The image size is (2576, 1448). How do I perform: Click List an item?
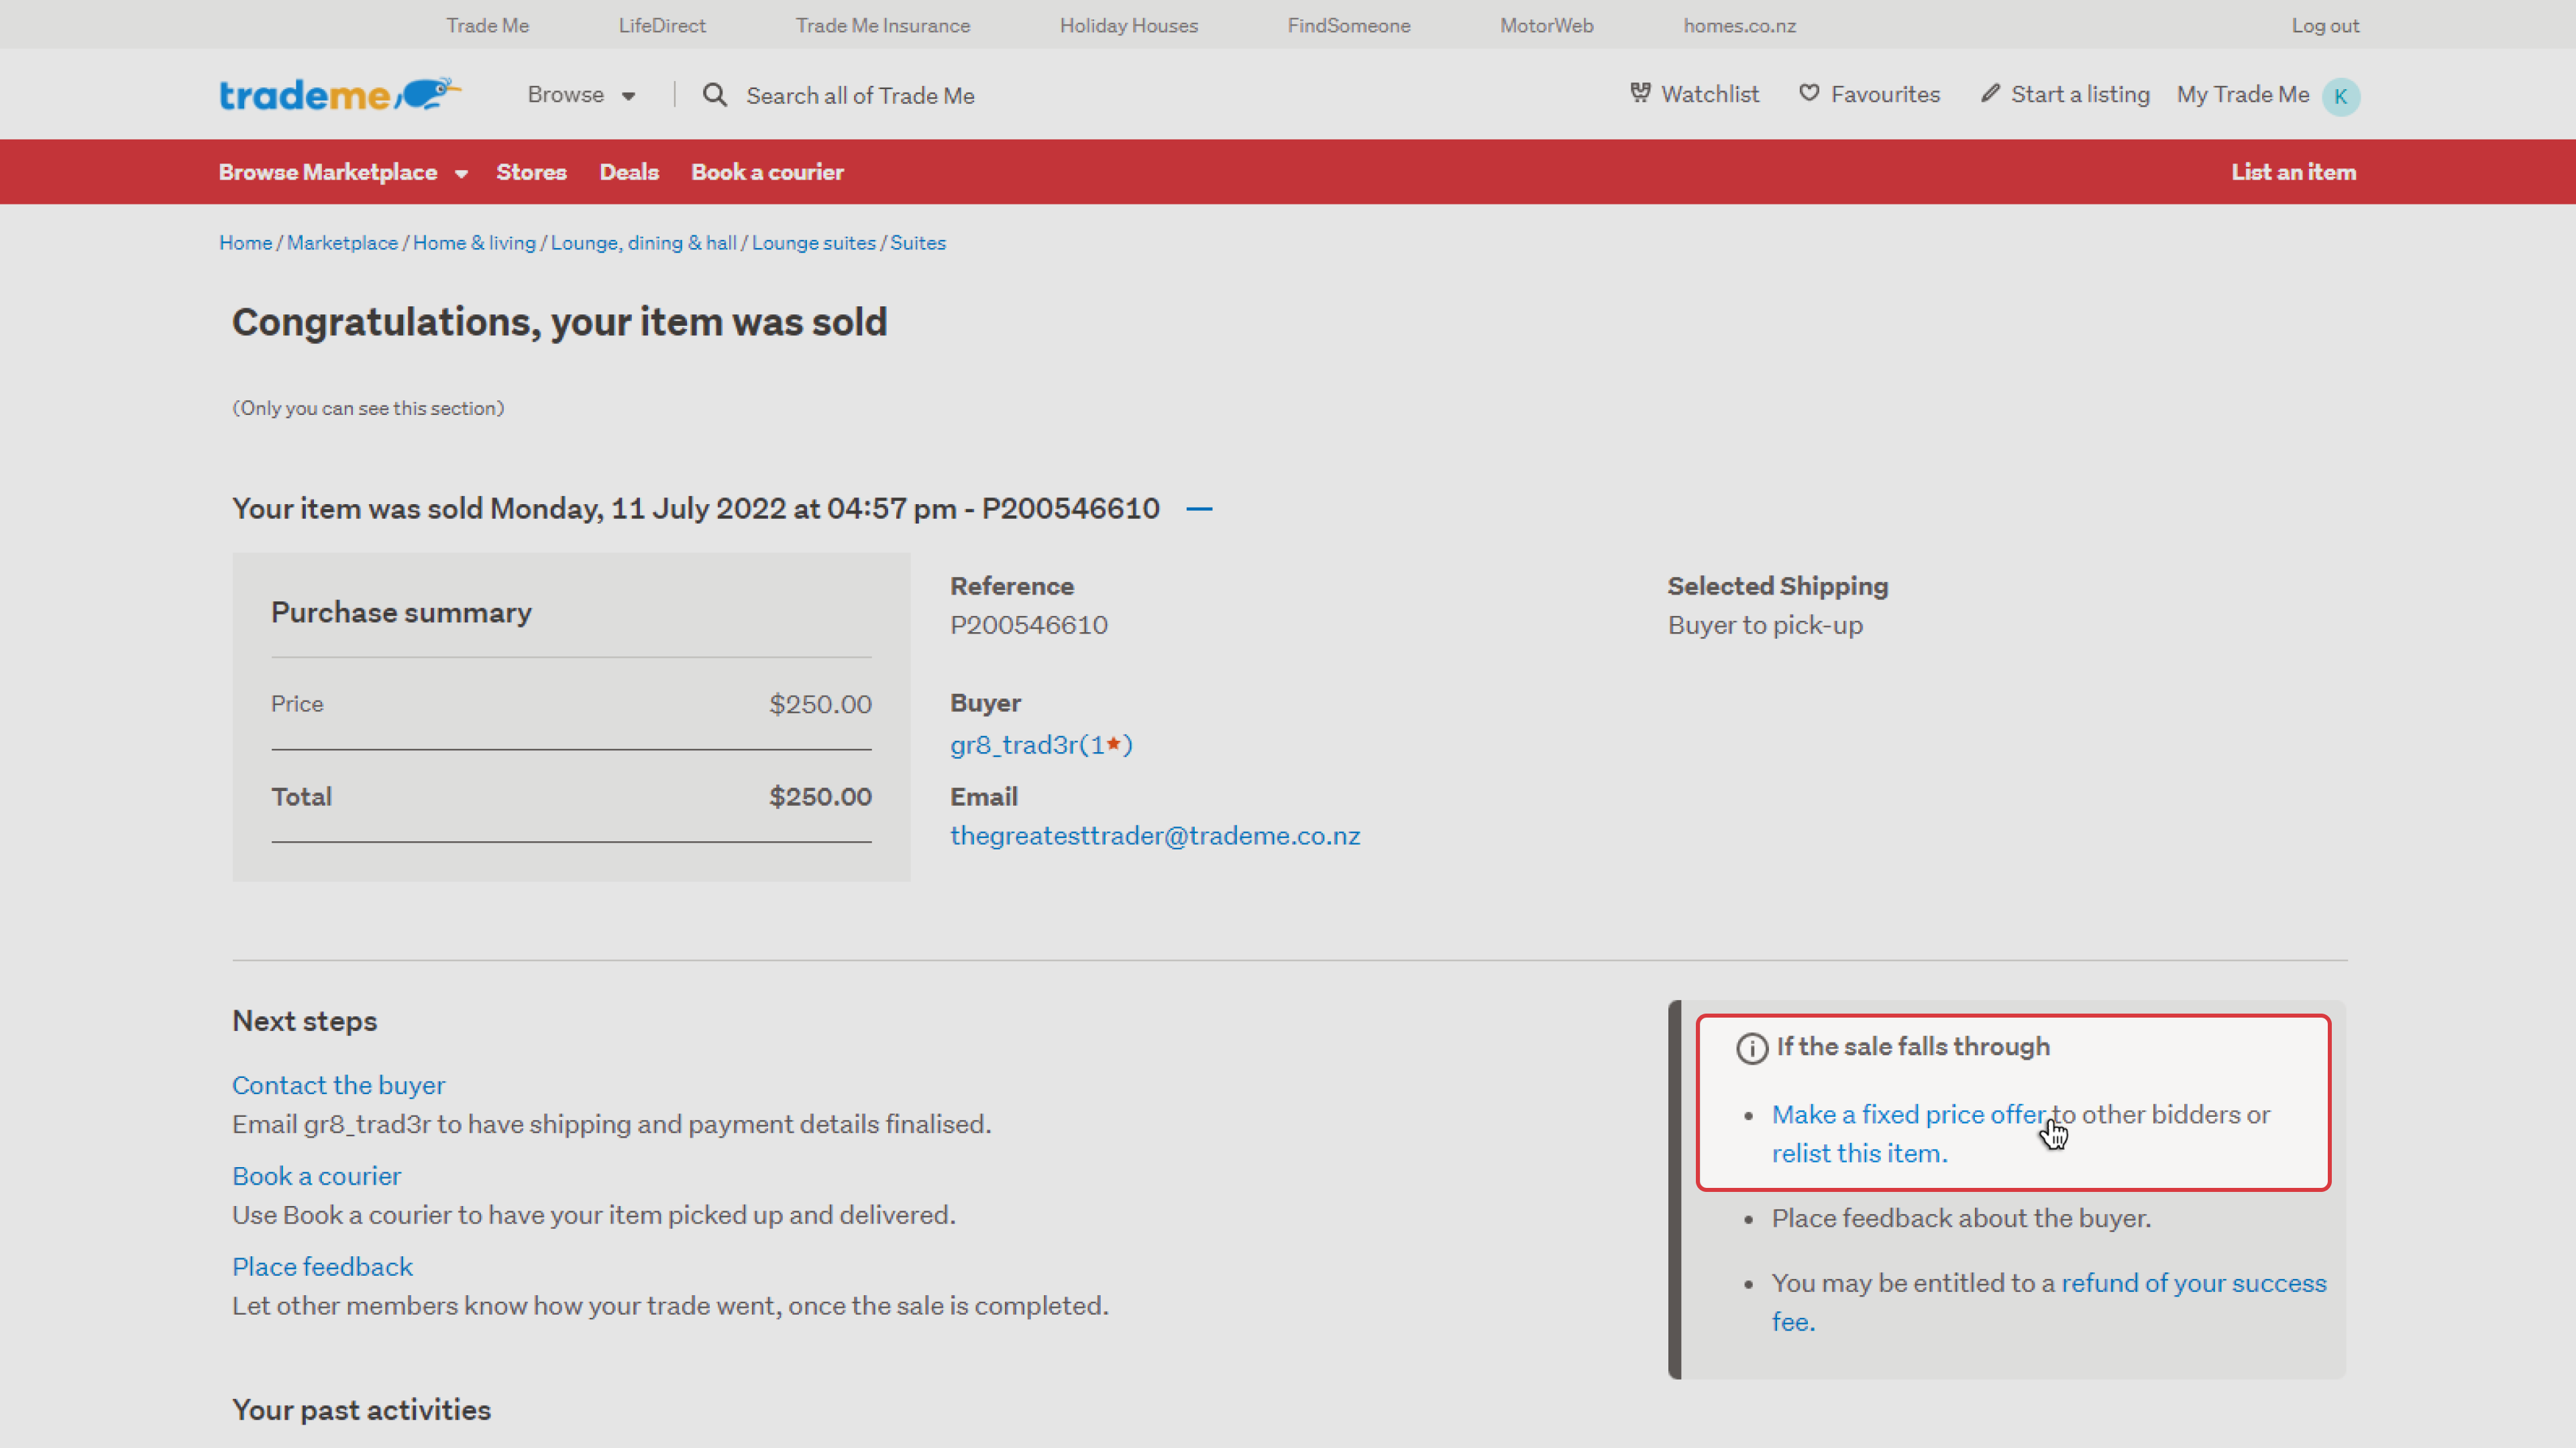click(2293, 172)
